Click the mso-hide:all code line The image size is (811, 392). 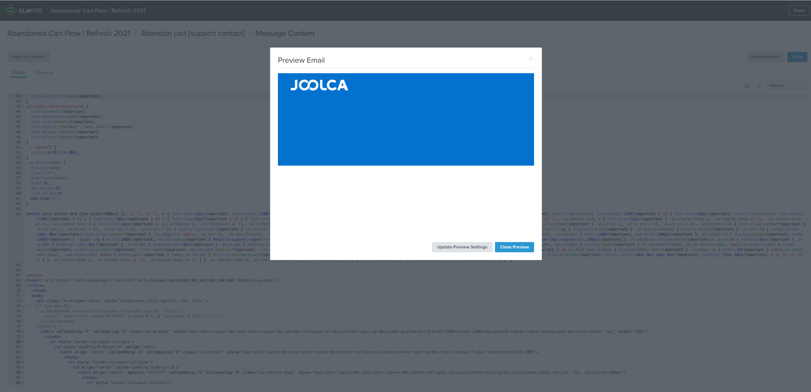point(45,199)
